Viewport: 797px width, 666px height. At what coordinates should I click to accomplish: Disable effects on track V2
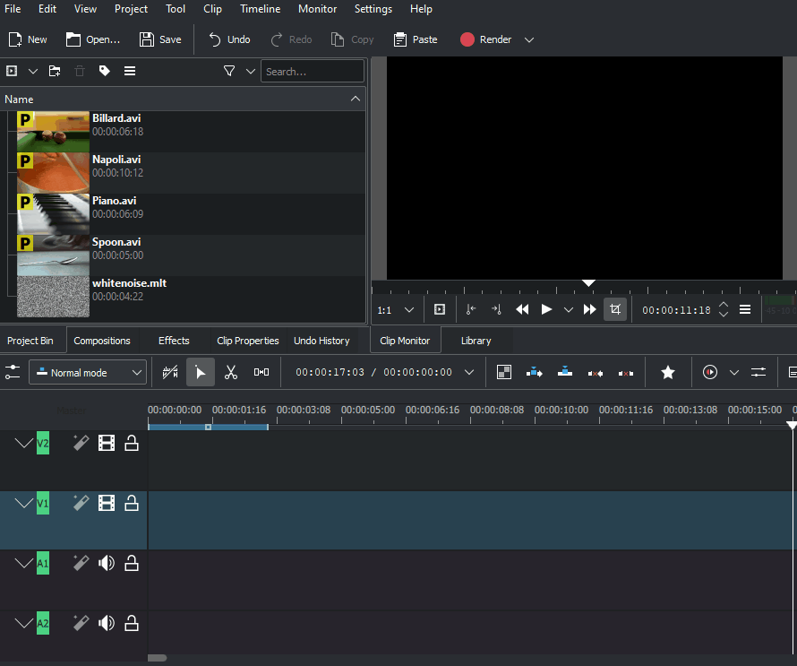click(81, 443)
